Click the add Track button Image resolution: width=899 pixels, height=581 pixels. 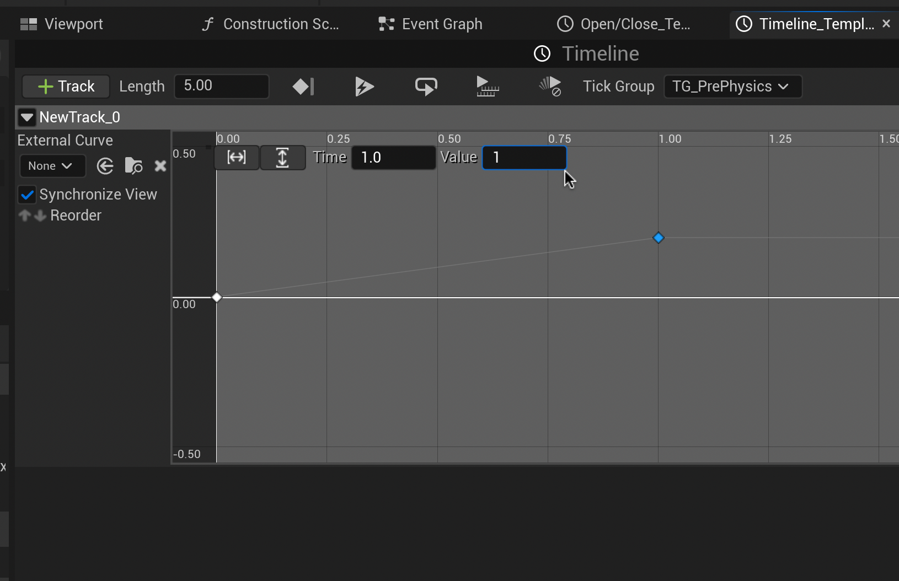(66, 87)
